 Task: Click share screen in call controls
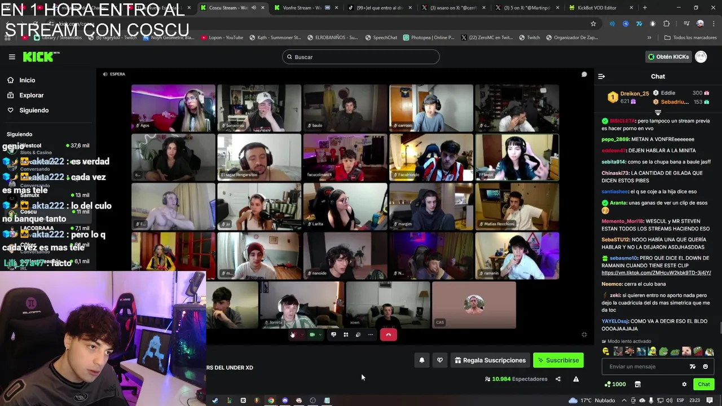333,335
